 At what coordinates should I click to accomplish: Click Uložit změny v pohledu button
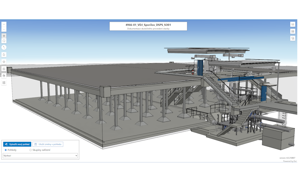[48, 144]
